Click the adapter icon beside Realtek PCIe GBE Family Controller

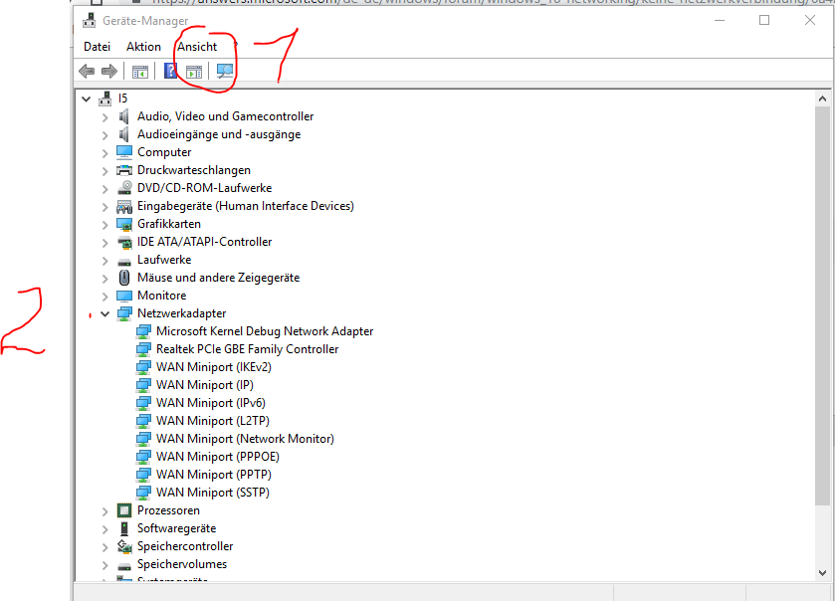pyautogui.click(x=143, y=349)
